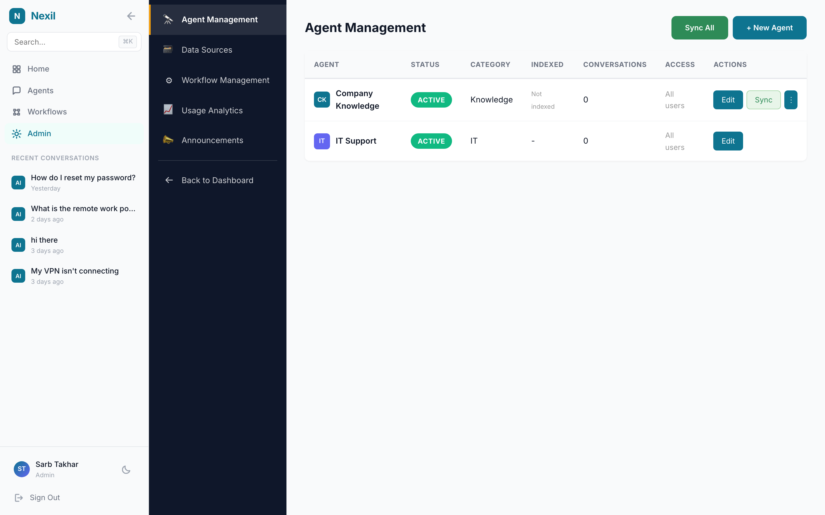Click the Sync All button

coord(699,27)
